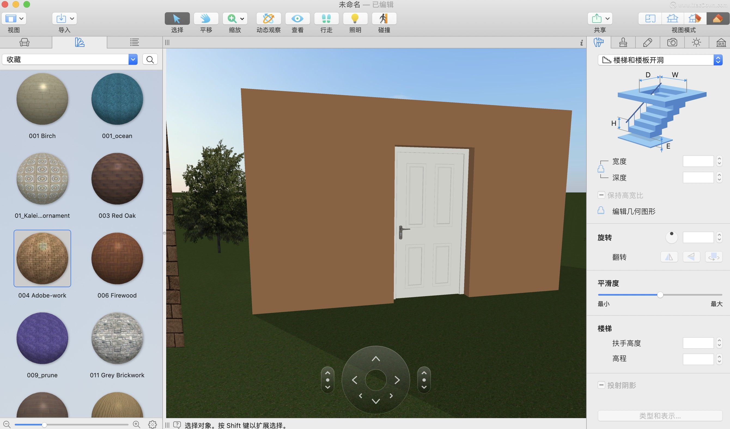Expand the 缩放 zoom options arrow
Viewport: 730px width, 429px height.
[242, 19]
